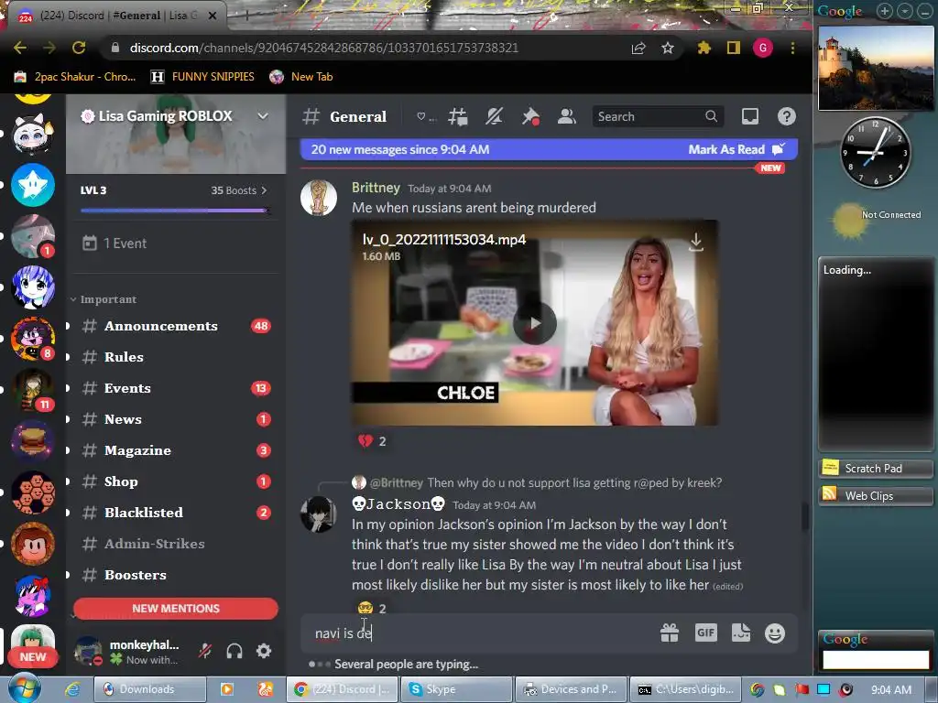Open the FUNNY SNIPPIES bookmark
This screenshot has width=938, height=703.
point(202,77)
